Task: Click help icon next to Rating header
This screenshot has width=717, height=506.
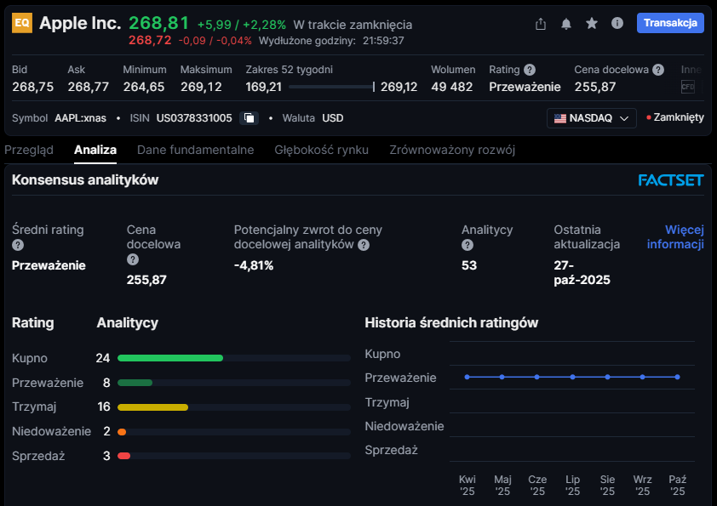Action: coord(530,70)
